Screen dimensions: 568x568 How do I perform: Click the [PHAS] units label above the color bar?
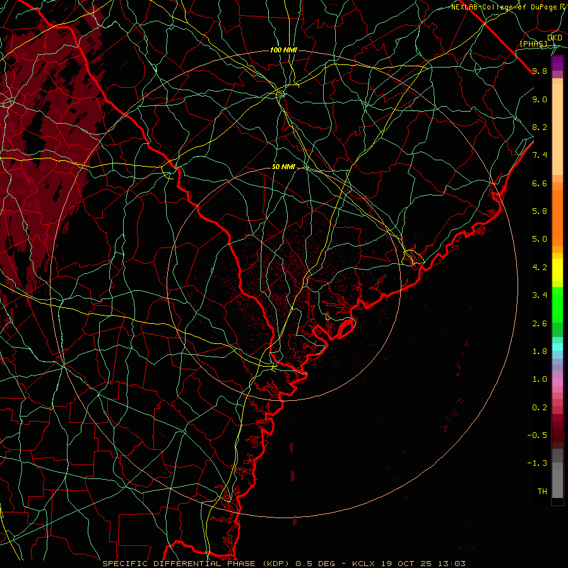tap(533, 44)
